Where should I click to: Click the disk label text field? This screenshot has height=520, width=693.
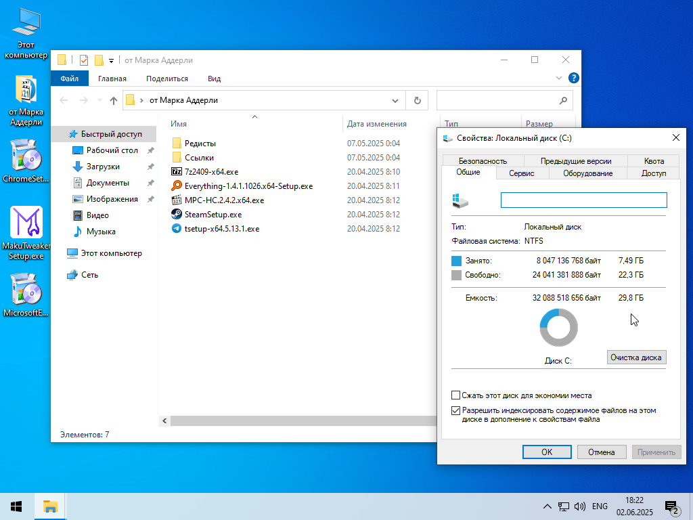pyautogui.click(x=584, y=200)
